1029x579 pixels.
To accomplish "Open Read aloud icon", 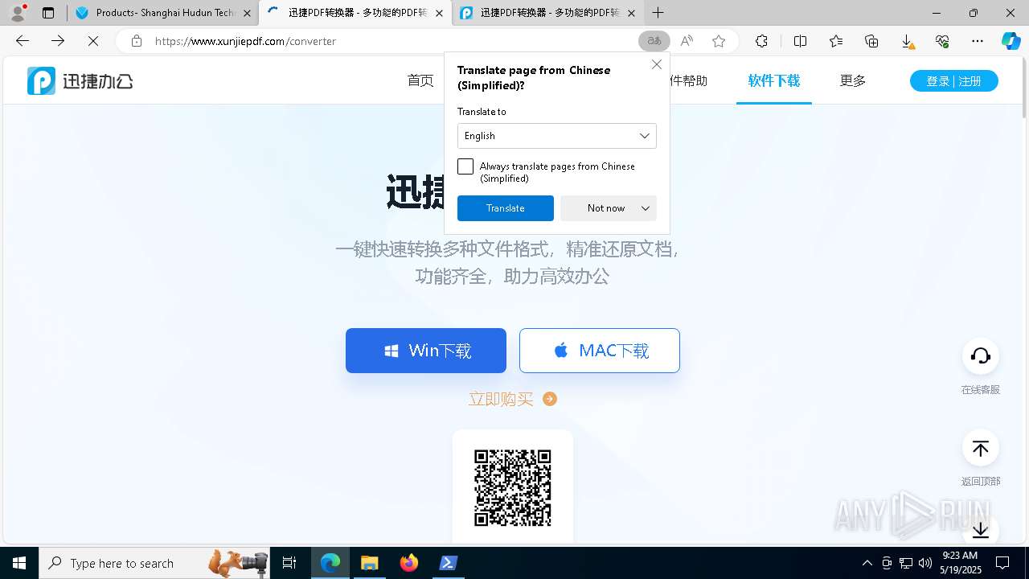I will [x=687, y=41].
